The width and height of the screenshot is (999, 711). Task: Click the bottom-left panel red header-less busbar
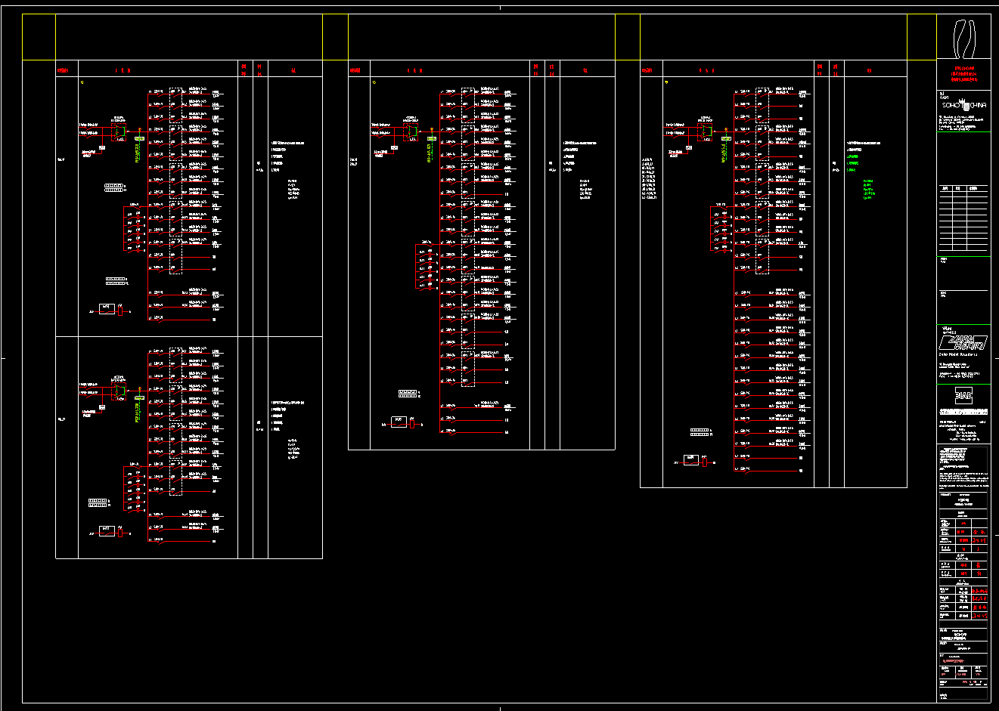click(148, 446)
